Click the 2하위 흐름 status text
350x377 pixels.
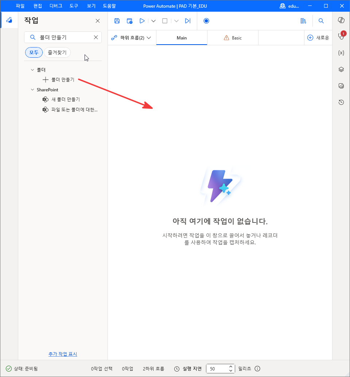[153, 369]
